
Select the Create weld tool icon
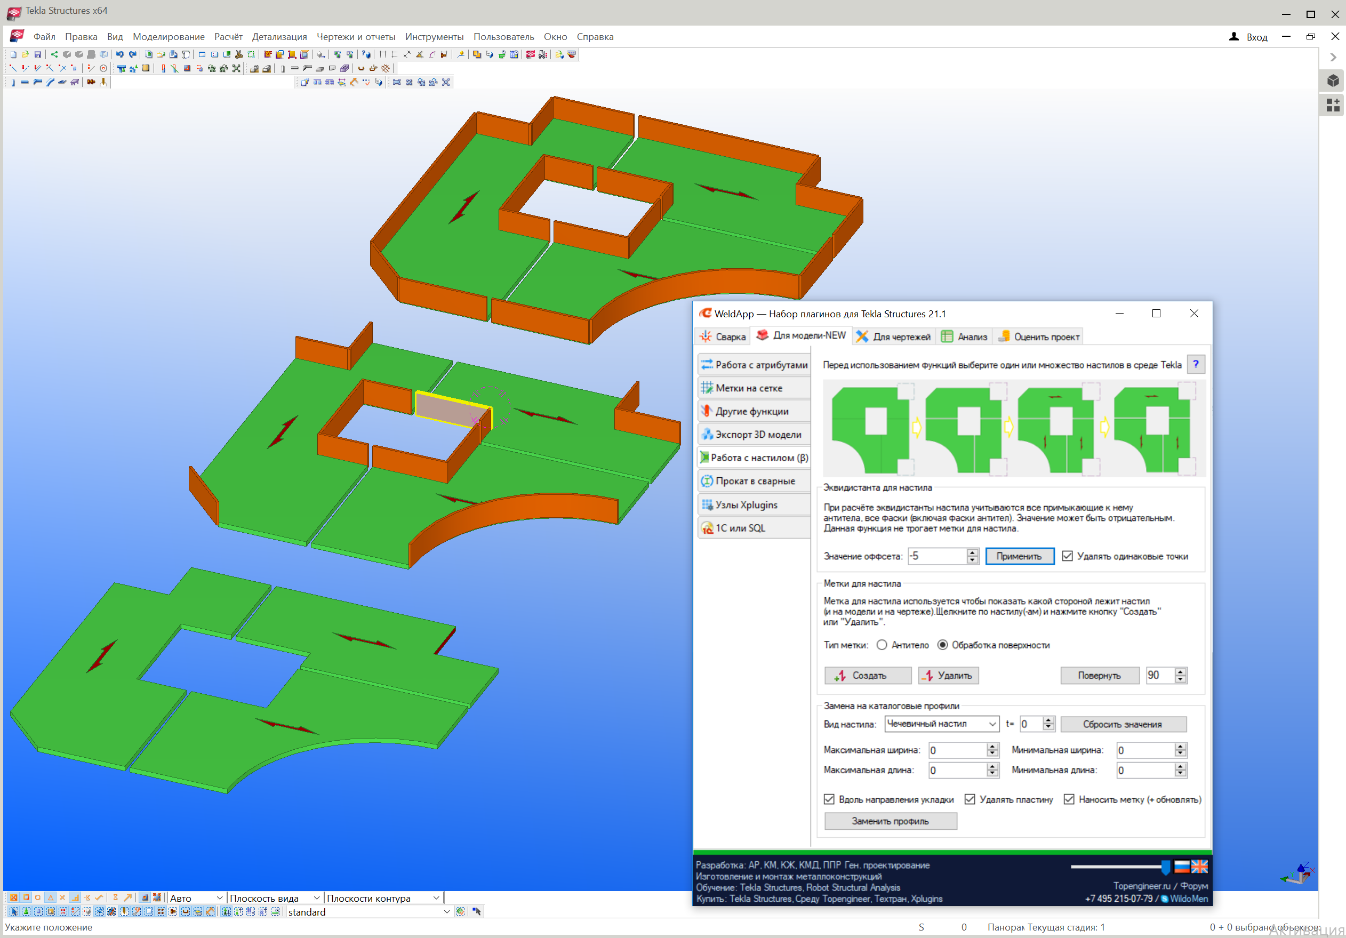click(103, 83)
